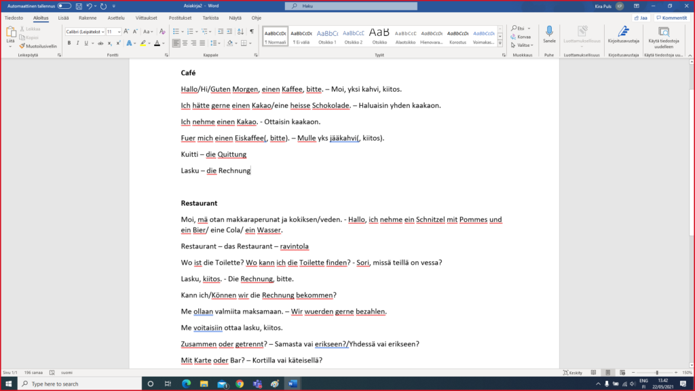
Task: Toggle italic formatting
Action: click(x=77, y=43)
